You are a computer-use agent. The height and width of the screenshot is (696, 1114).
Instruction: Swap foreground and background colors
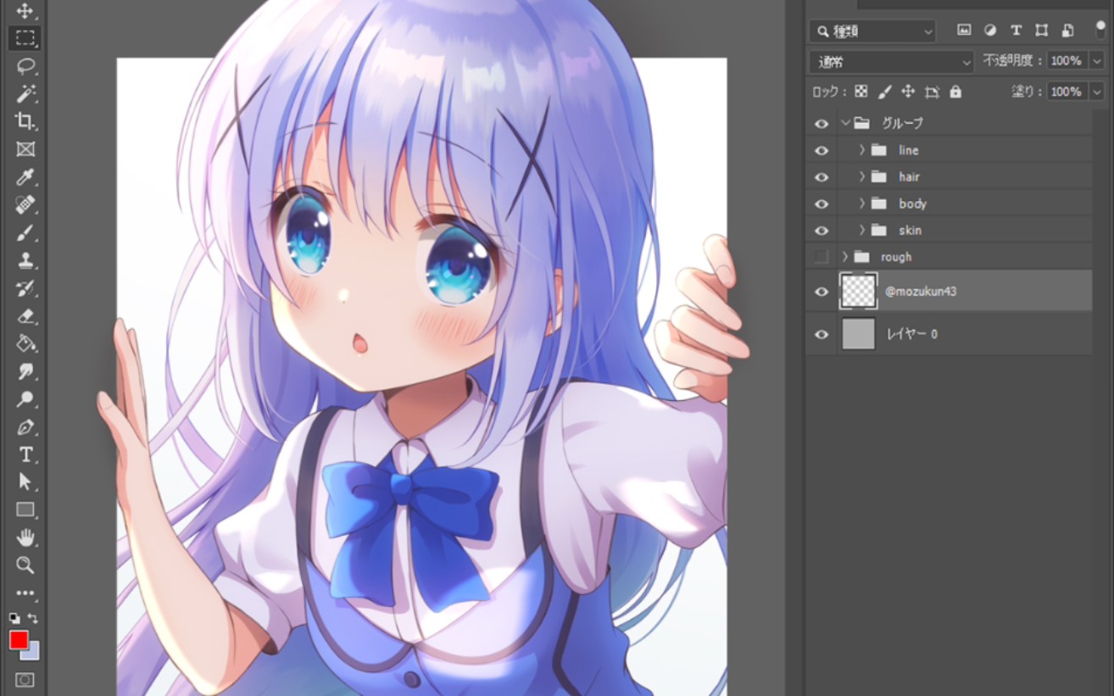[x=33, y=618]
